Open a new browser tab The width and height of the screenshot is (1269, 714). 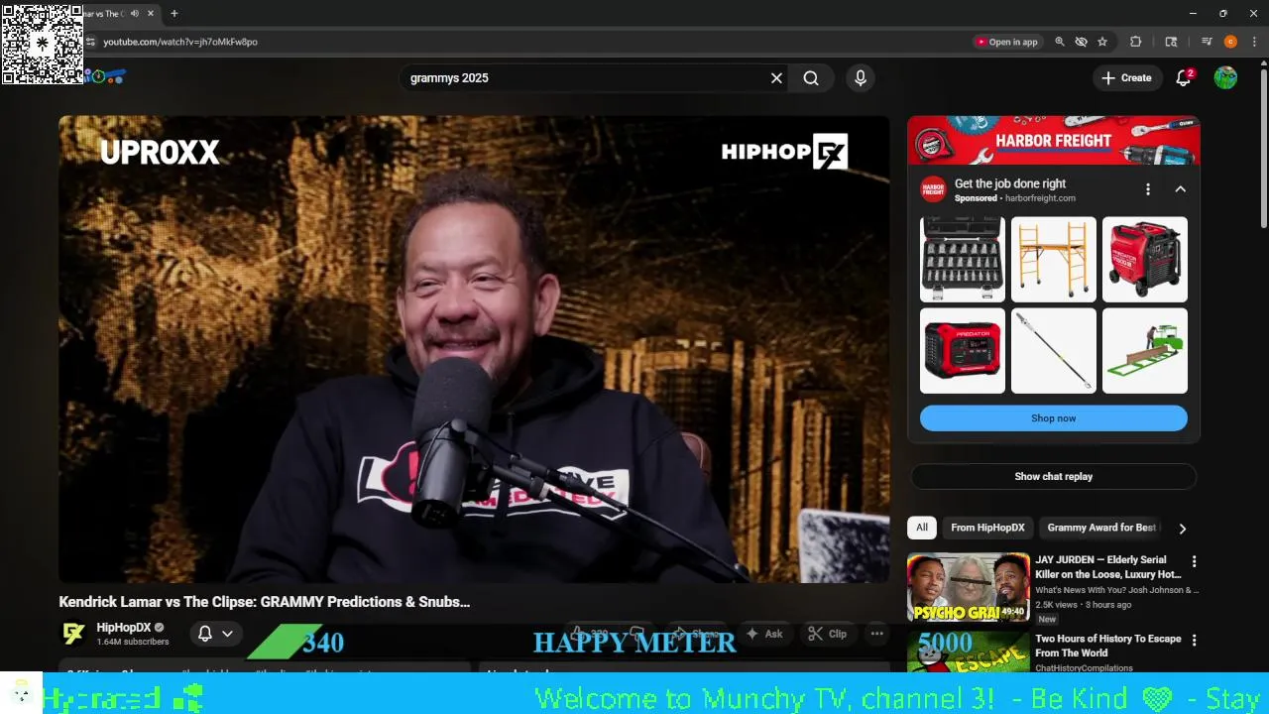point(174,14)
